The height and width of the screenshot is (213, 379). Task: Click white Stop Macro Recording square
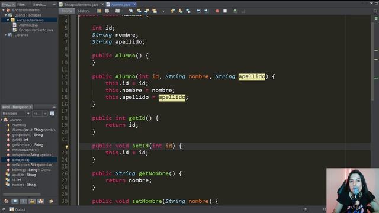225,11
